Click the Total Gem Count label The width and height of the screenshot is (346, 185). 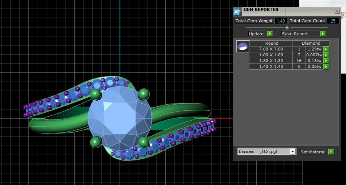pos(307,21)
